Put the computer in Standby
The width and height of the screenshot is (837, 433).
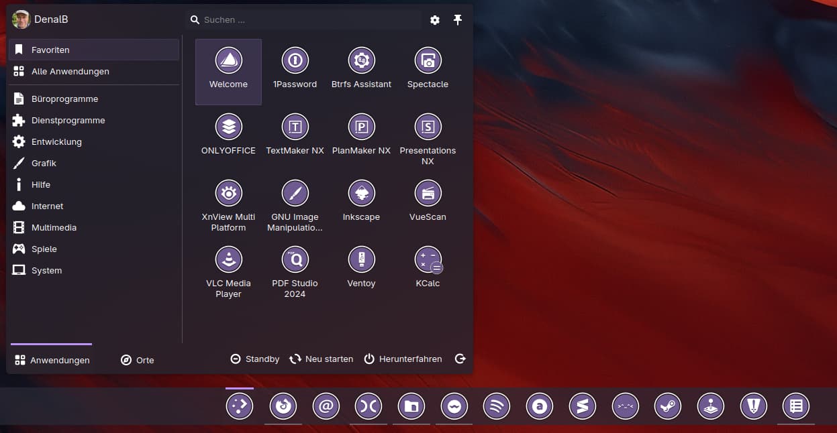click(255, 359)
